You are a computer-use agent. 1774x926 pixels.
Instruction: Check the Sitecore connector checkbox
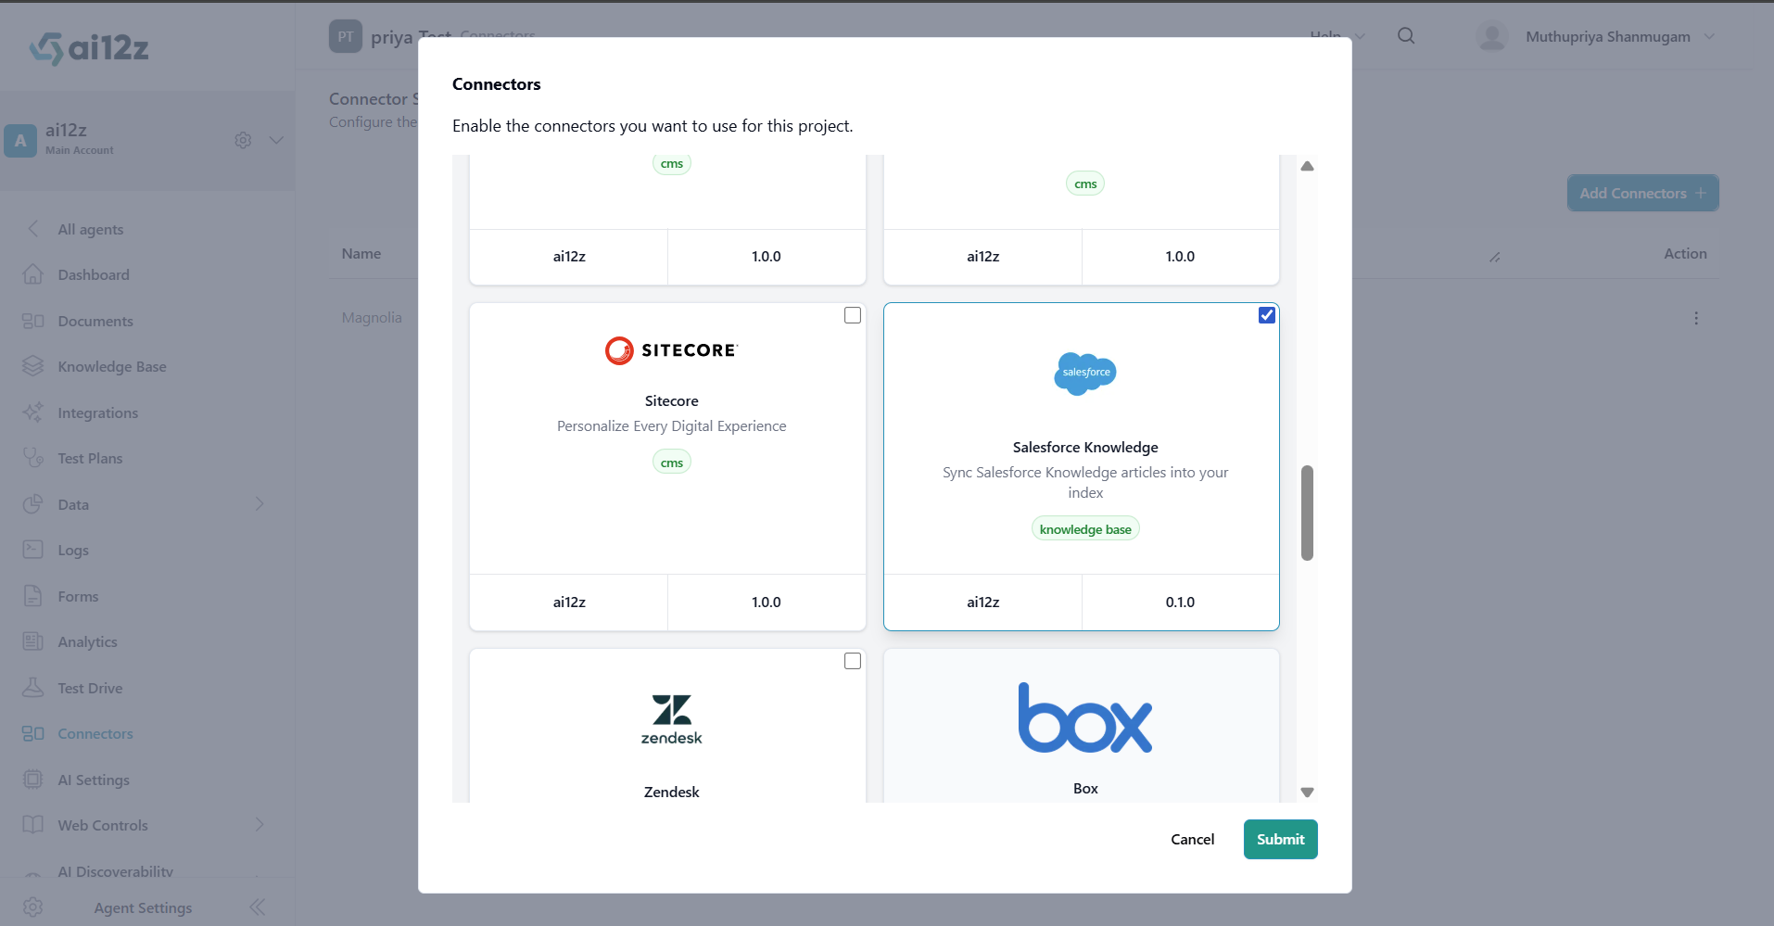pos(853,315)
